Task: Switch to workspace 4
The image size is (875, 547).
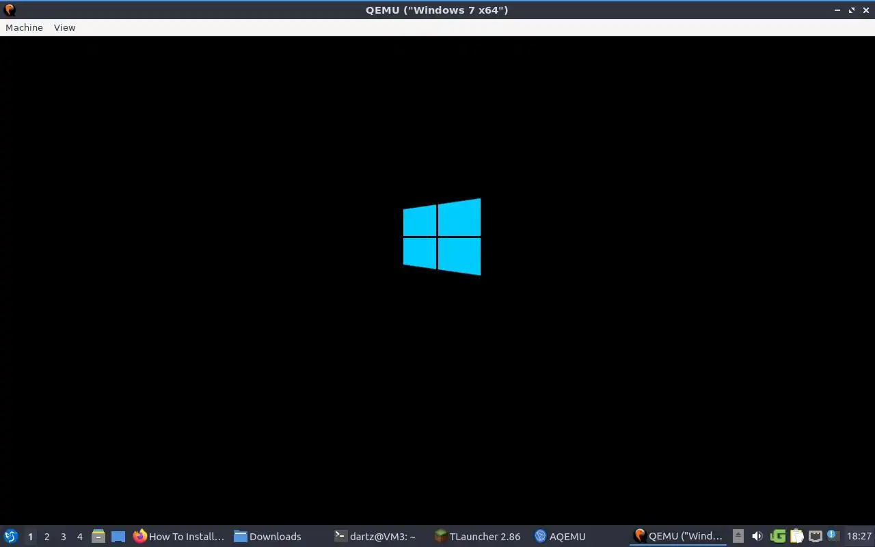Action: [79, 537]
